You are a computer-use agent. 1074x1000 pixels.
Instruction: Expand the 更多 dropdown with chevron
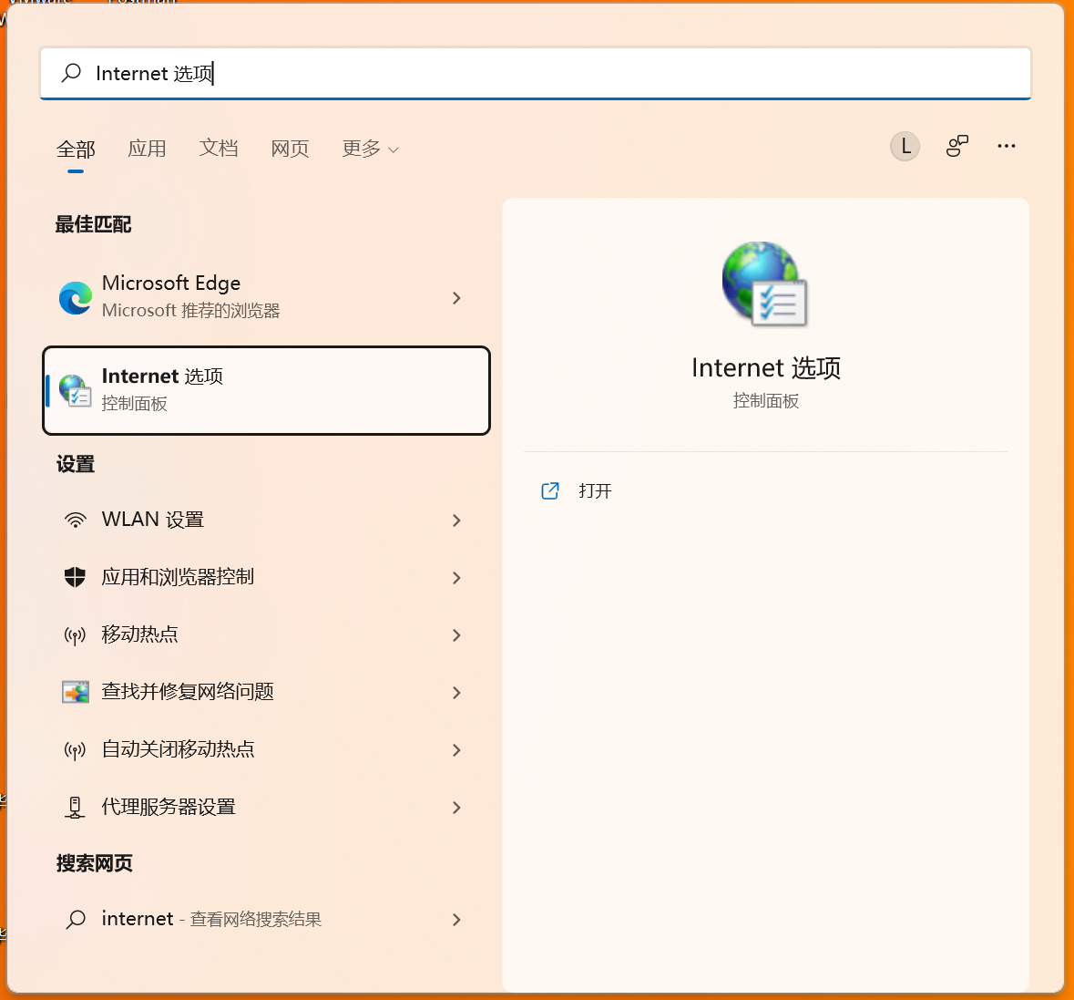point(370,149)
